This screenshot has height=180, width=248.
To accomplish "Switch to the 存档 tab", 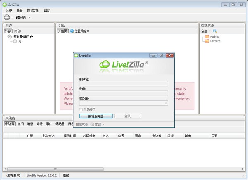I will [20, 123].
